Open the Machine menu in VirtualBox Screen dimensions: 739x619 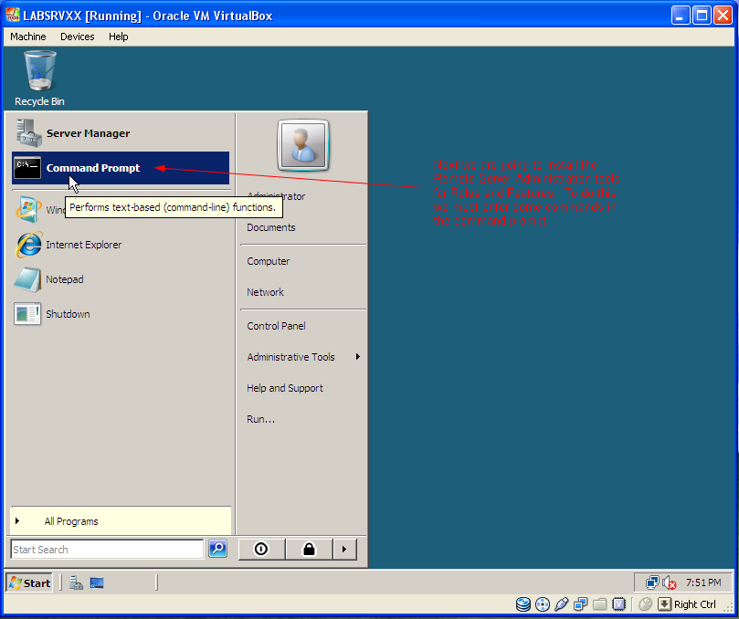click(x=28, y=37)
